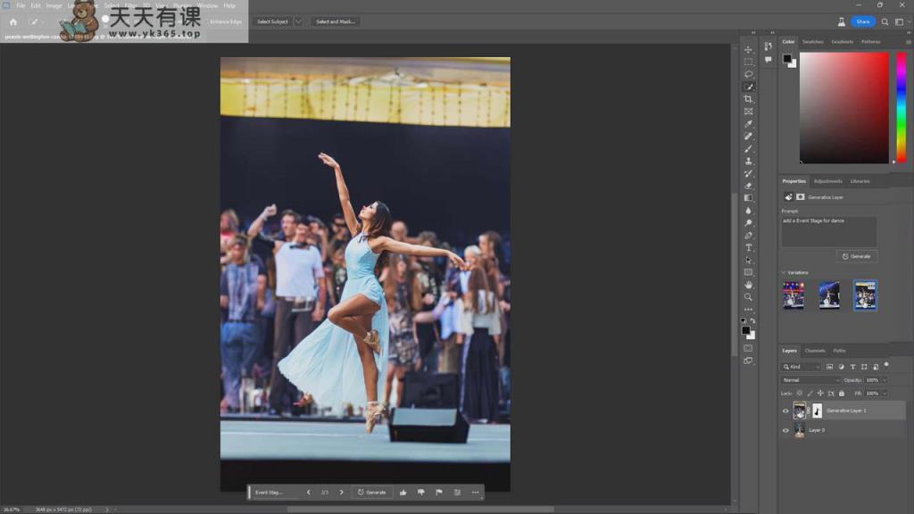Select the Horizontal Type tool
Viewport: 914px width, 514px height.
click(x=749, y=248)
